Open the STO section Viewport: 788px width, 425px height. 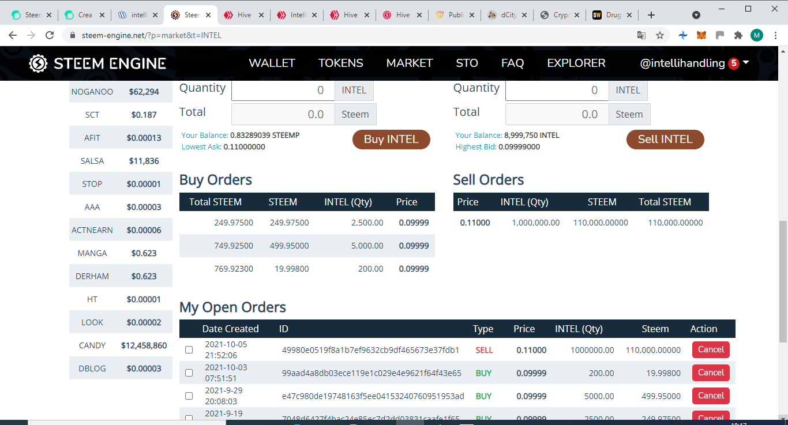point(467,63)
